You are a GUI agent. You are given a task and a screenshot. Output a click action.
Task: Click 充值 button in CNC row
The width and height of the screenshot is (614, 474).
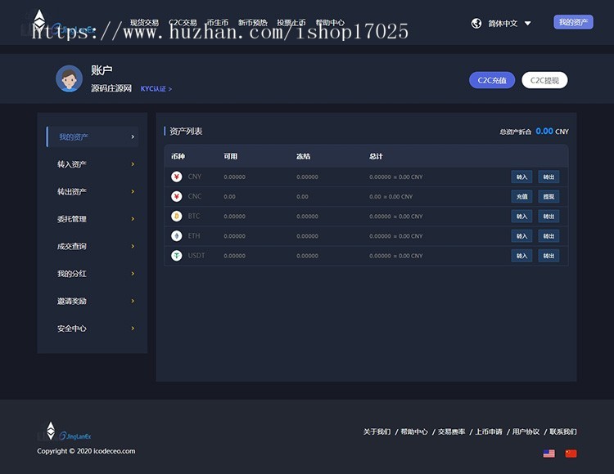pos(521,196)
